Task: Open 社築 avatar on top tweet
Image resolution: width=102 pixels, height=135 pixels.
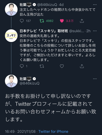Action: click(11, 9)
